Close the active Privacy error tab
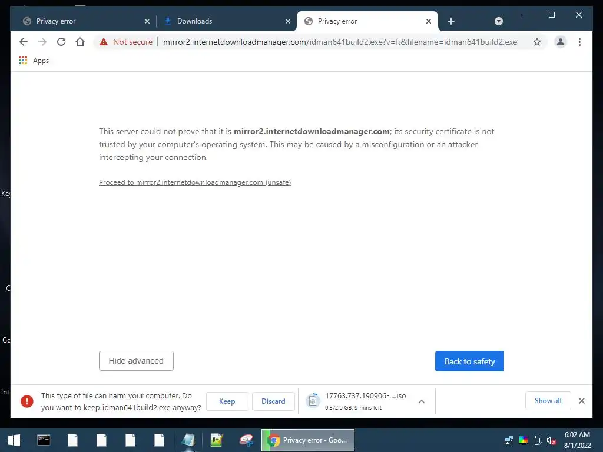This screenshot has height=452, width=603. click(x=429, y=21)
